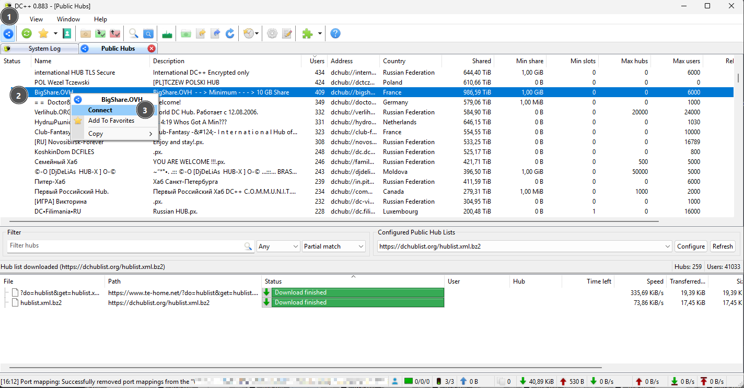Select the 'international HUB TLS Secure' row
Viewport: 744px width, 388px height.
pos(367,73)
